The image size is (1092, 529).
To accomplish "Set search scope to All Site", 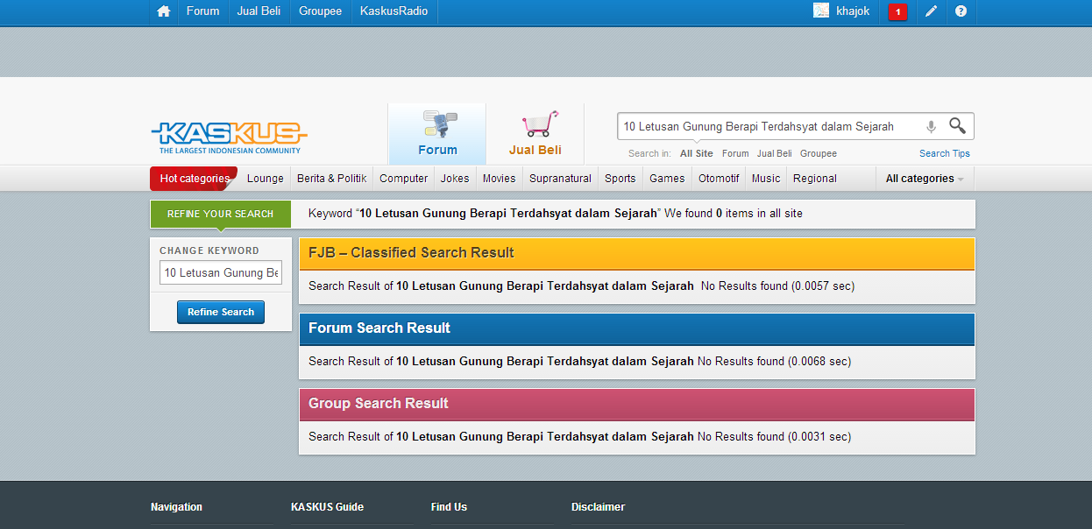I will [x=697, y=153].
